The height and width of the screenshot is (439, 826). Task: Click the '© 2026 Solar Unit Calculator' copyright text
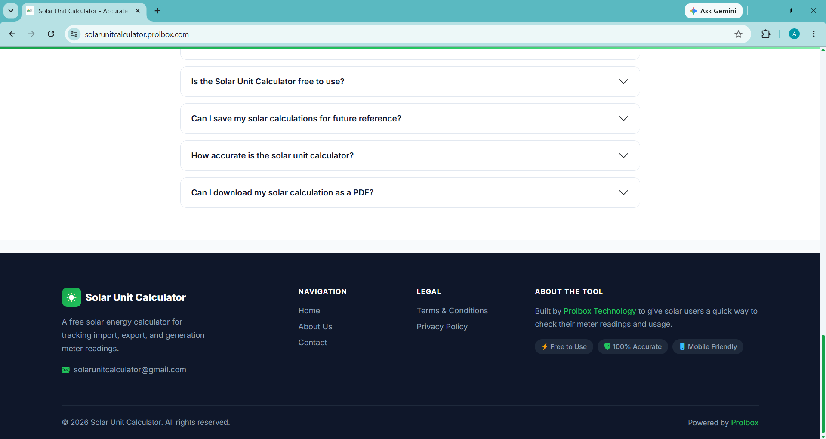[x=146, y=423]
